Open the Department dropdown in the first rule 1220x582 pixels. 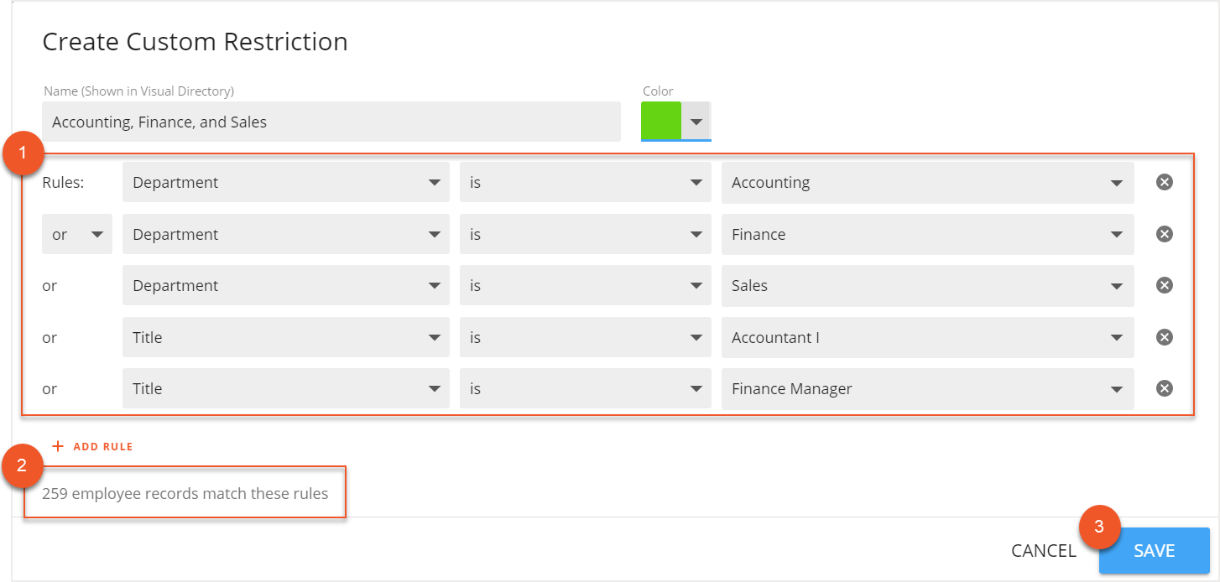click(x=285, y=182)
